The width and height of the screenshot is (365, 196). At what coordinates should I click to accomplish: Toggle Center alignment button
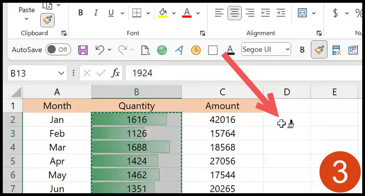(x=234, y=13)
